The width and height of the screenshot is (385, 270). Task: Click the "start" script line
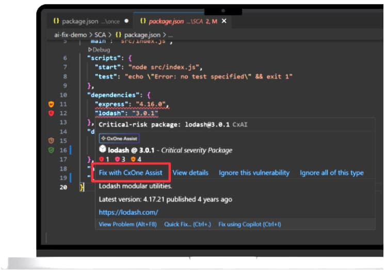pos(149,67)
